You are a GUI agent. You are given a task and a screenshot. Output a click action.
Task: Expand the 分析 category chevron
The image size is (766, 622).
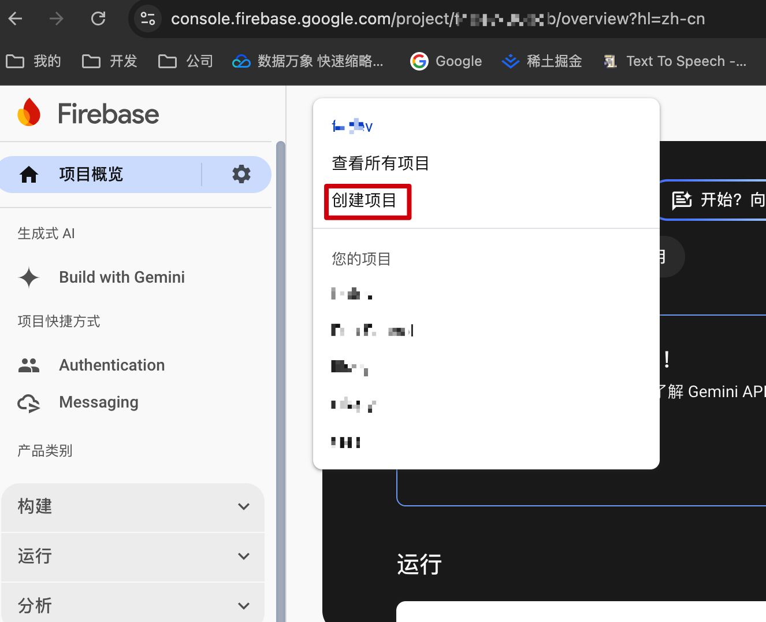tap(243, 605)
